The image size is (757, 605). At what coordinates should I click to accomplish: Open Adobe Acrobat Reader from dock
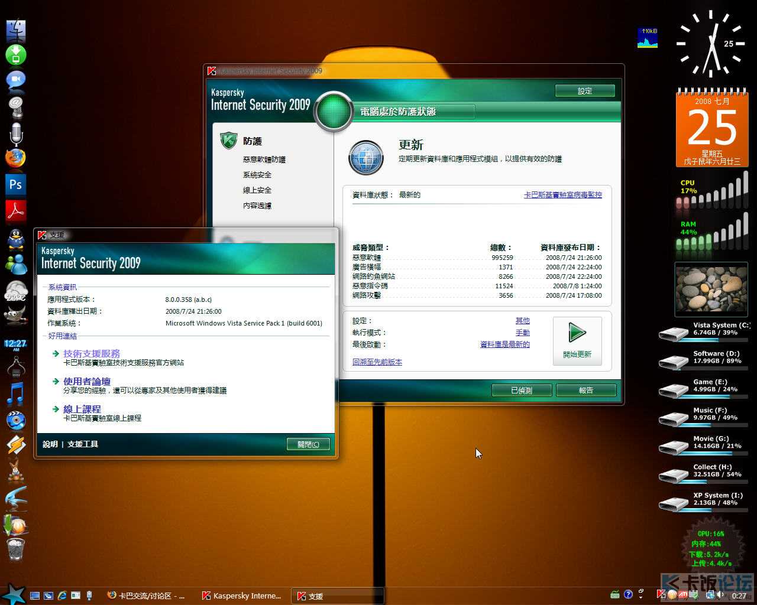(16, 210)
